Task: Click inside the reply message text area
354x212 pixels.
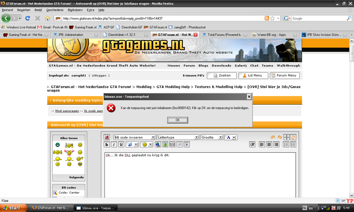Action: pyautogui.click(x=200, y=175)
